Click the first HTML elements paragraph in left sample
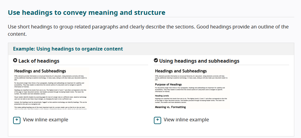 [51, 78]
